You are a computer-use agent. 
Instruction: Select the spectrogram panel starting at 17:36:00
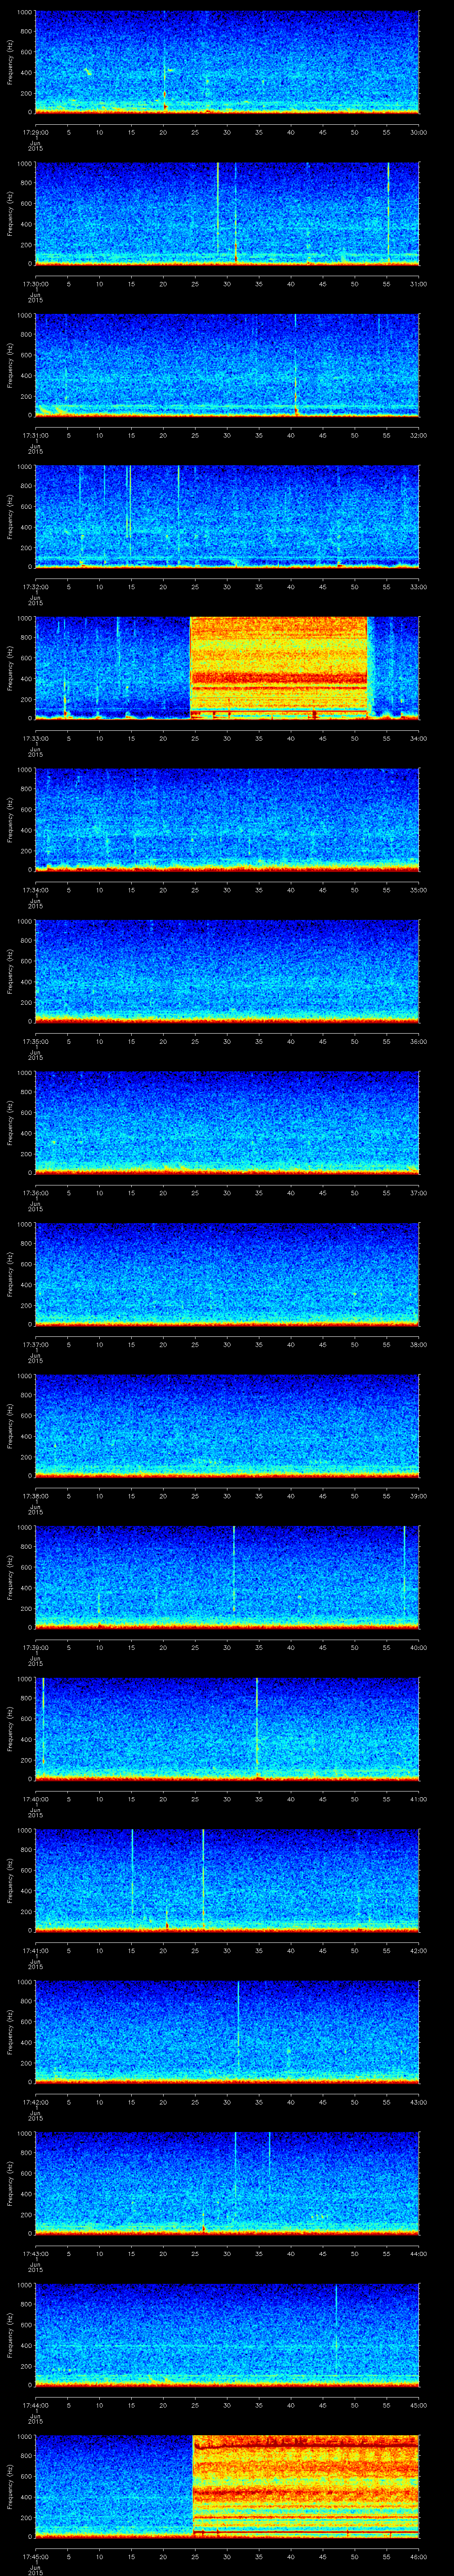tap(227, 1122)
